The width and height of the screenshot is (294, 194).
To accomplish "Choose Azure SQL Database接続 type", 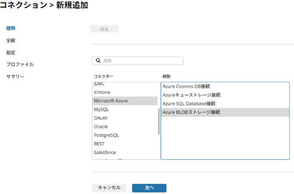I will 225,104.
